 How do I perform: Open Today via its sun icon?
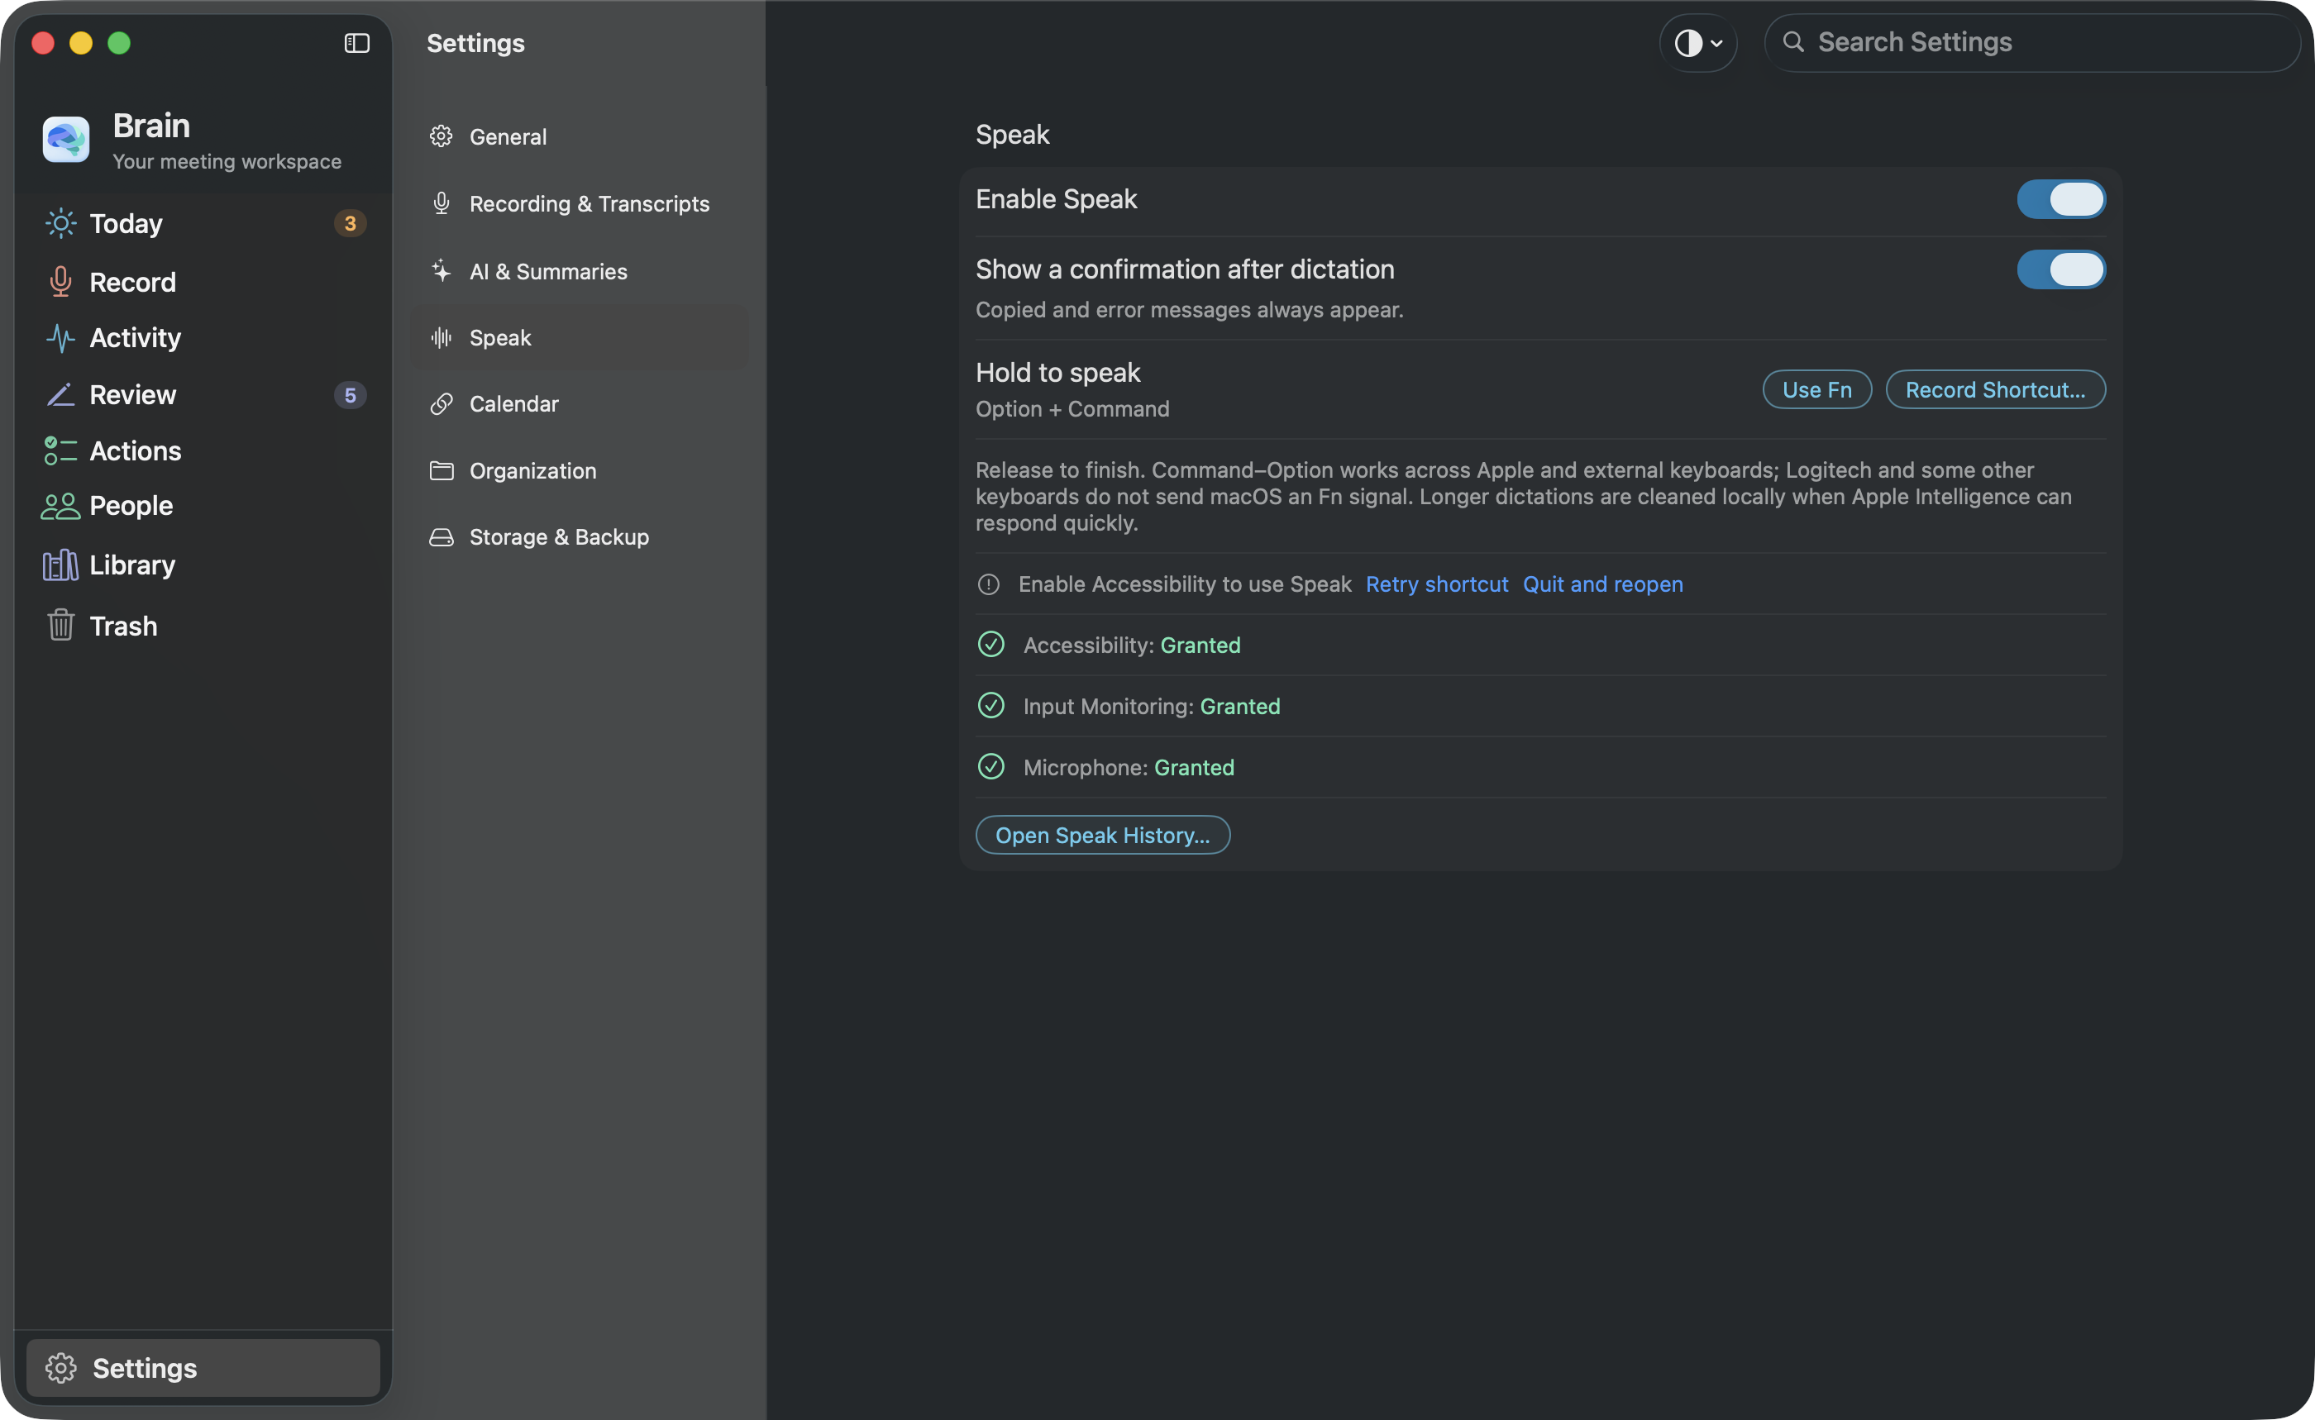click(x=61, y=223)
